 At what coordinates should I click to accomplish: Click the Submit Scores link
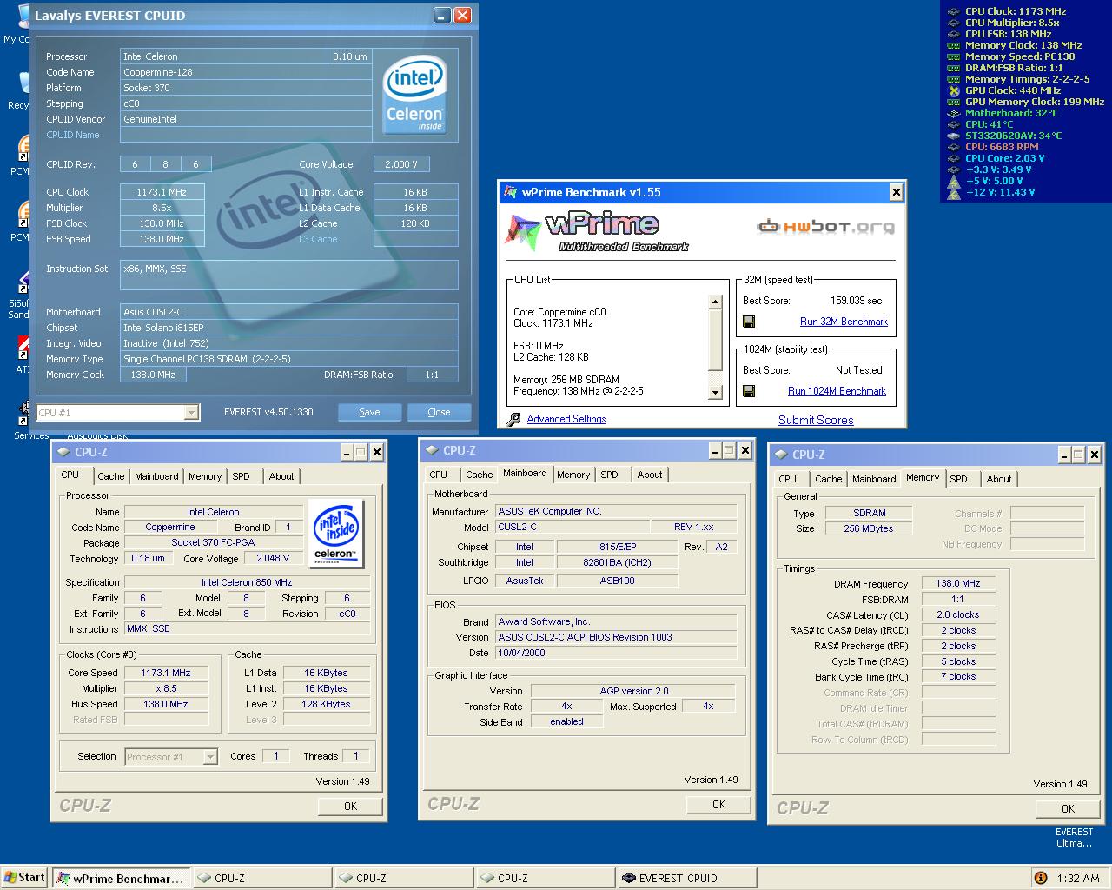coord(816,420)
